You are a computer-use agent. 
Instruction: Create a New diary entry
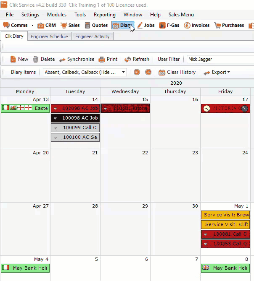tap(19, 59)
